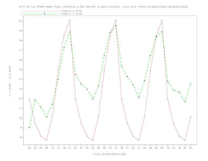The width and height of the screenshot is (208, 161).
Task: Click y-axis tick label 15
Action: point(20,70)
